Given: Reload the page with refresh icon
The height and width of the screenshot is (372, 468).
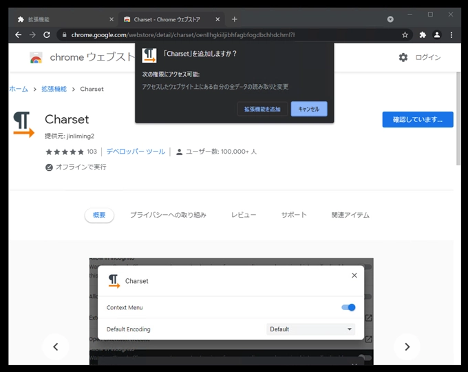Looking at the screenshot, I should click(47, 35).
